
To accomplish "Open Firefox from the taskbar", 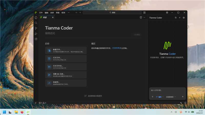I will click(22, 112).
